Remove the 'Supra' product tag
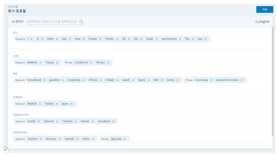 pyautogui.click(x=149, y=80)
